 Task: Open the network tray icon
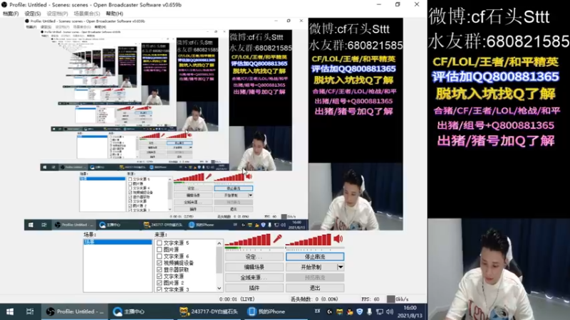tap(380, 311)
